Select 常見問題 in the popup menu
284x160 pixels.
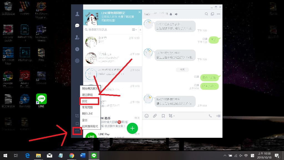point(90,107)
